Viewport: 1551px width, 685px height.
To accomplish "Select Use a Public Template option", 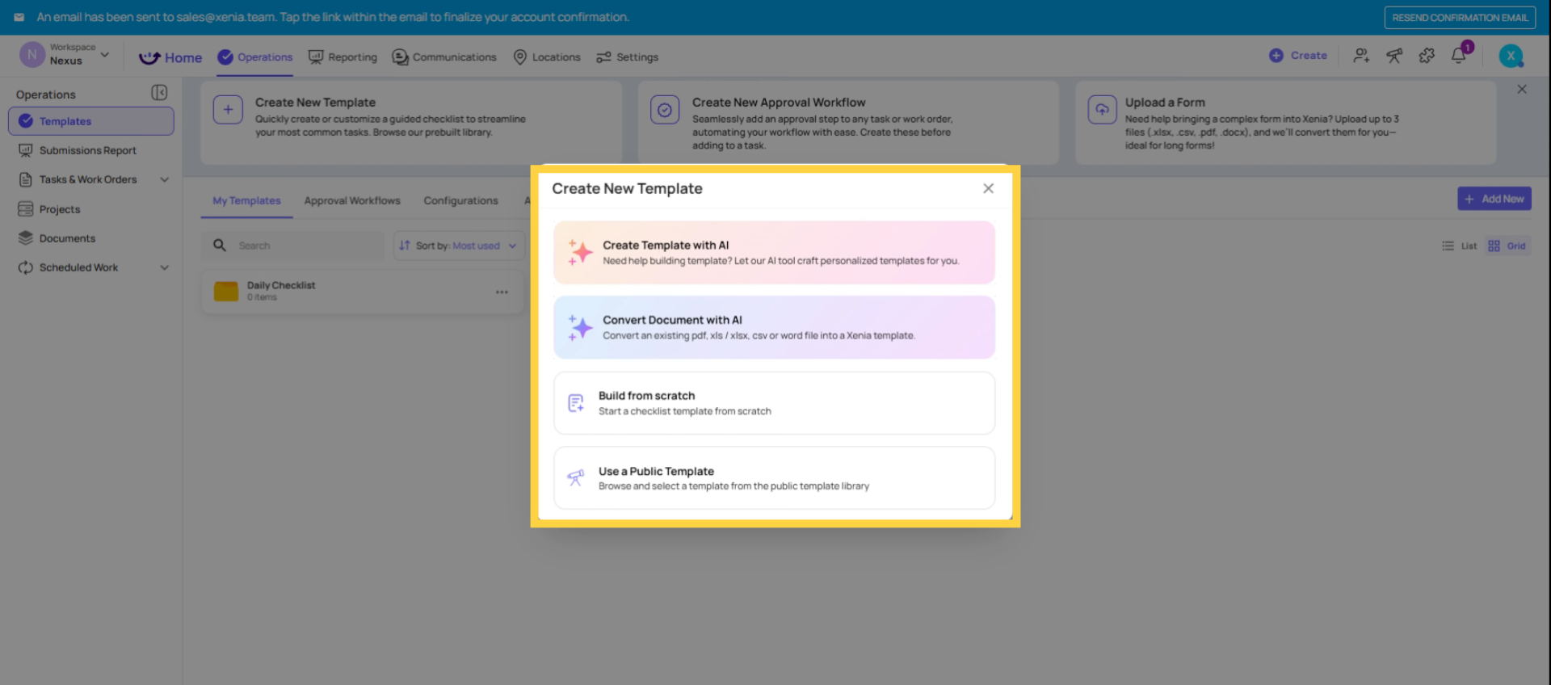I will [774, 478].
